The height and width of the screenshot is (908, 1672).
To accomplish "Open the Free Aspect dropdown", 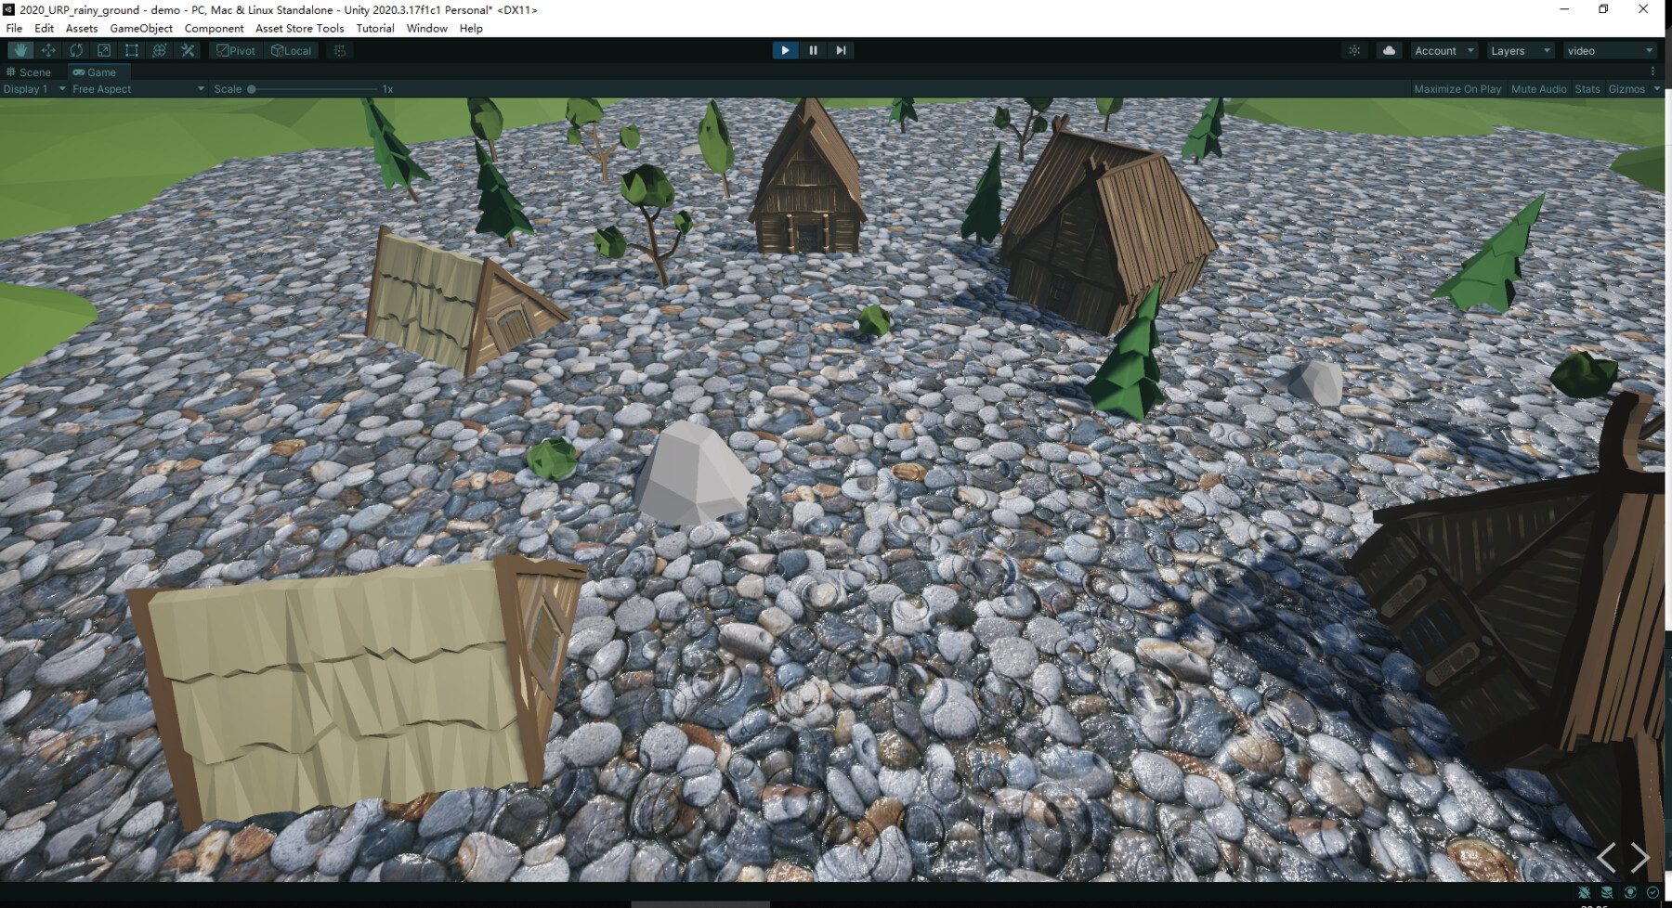I will (137, 88).
